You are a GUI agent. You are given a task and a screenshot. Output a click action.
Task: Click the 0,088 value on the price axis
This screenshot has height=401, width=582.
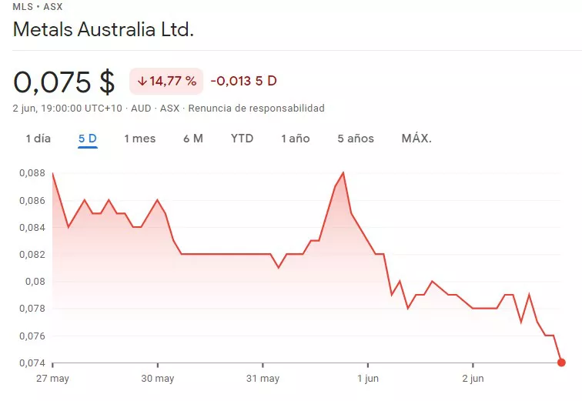(x=32, y=173)
